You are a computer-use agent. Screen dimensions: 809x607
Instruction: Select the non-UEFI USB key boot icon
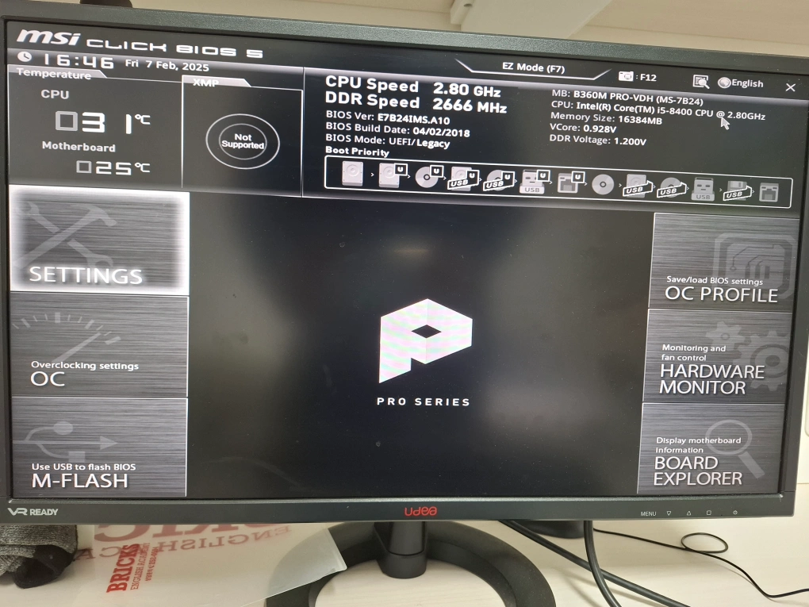click(x=704, y=190)
